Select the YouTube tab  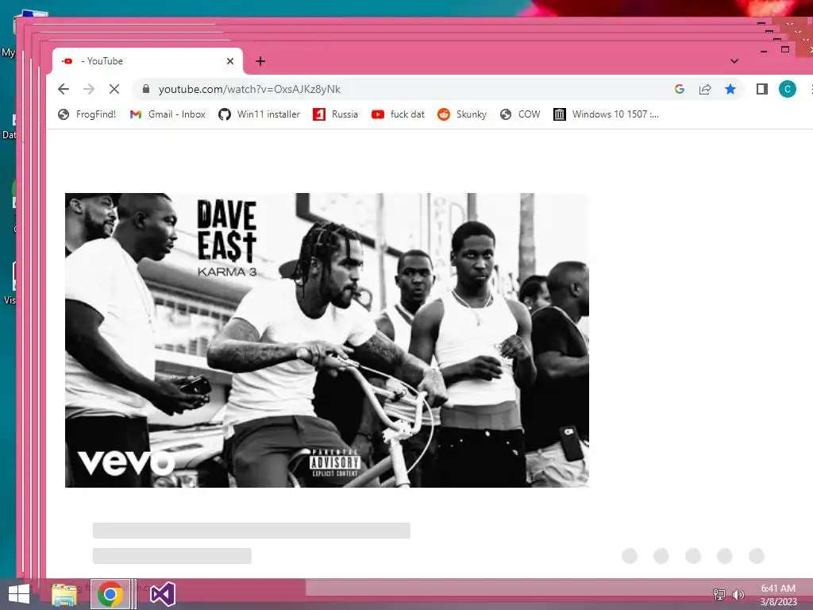point(147,61)
